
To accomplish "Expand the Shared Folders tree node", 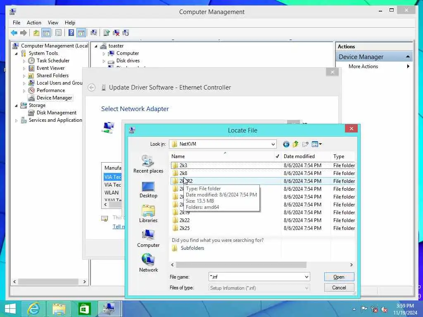I will pos(24,76).
